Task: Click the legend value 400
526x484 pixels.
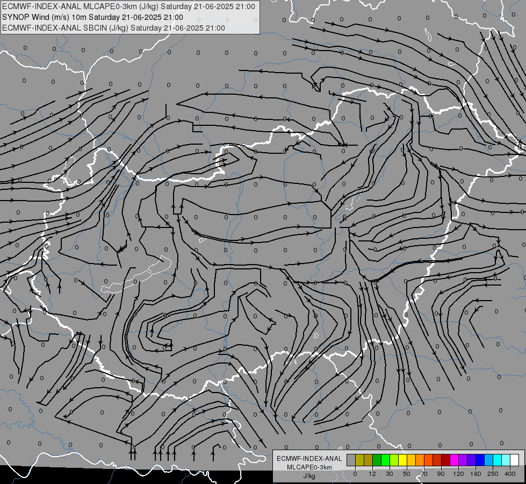Action: [x=510, y=474]
